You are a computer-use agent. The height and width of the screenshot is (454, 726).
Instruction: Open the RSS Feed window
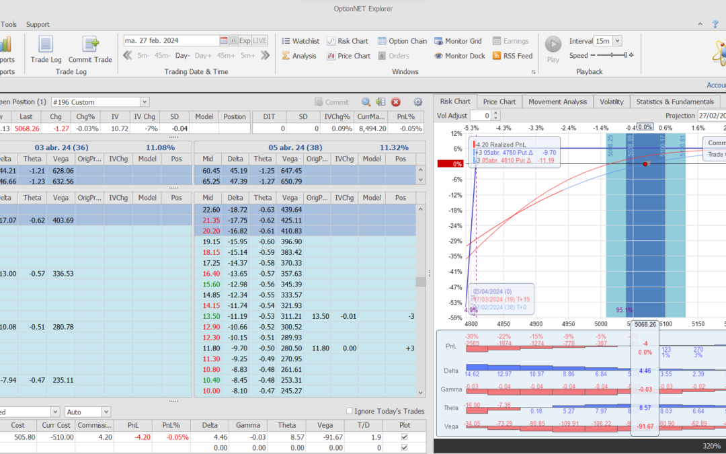(x=512, y=56)
